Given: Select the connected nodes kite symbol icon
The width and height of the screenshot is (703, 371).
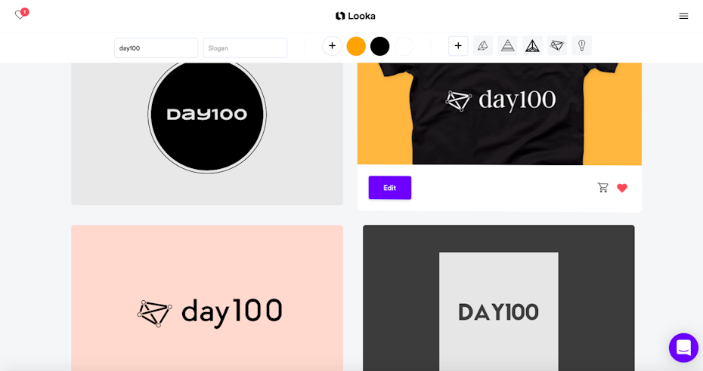Looking at the screenshot, I should [x=557, y=45].
